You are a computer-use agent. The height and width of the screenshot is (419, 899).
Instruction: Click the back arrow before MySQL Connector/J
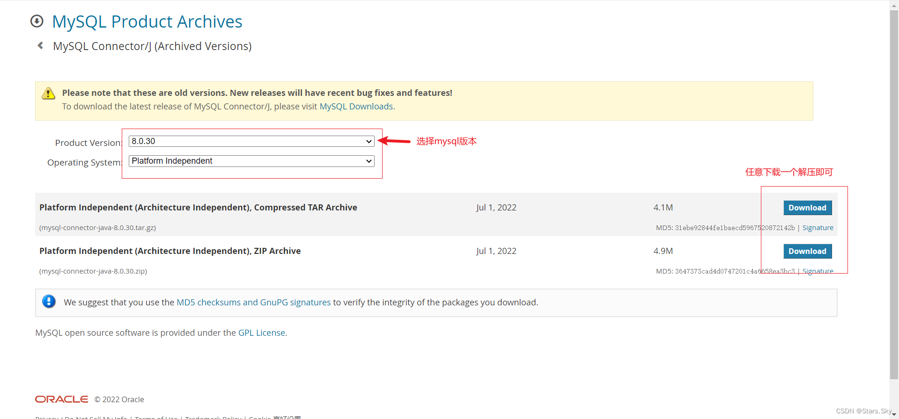(x=40, y=45)
